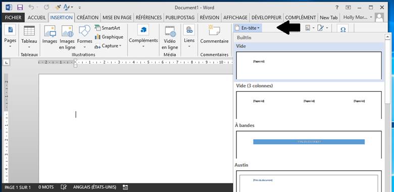Click the Word application icon in title bar
Image resolution: width=394 pixels, height=192 pixels.
(9, 7)
